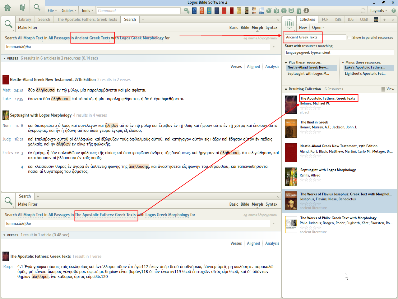Open the Home page icon

pyautogui.click(x=8, y=7)
